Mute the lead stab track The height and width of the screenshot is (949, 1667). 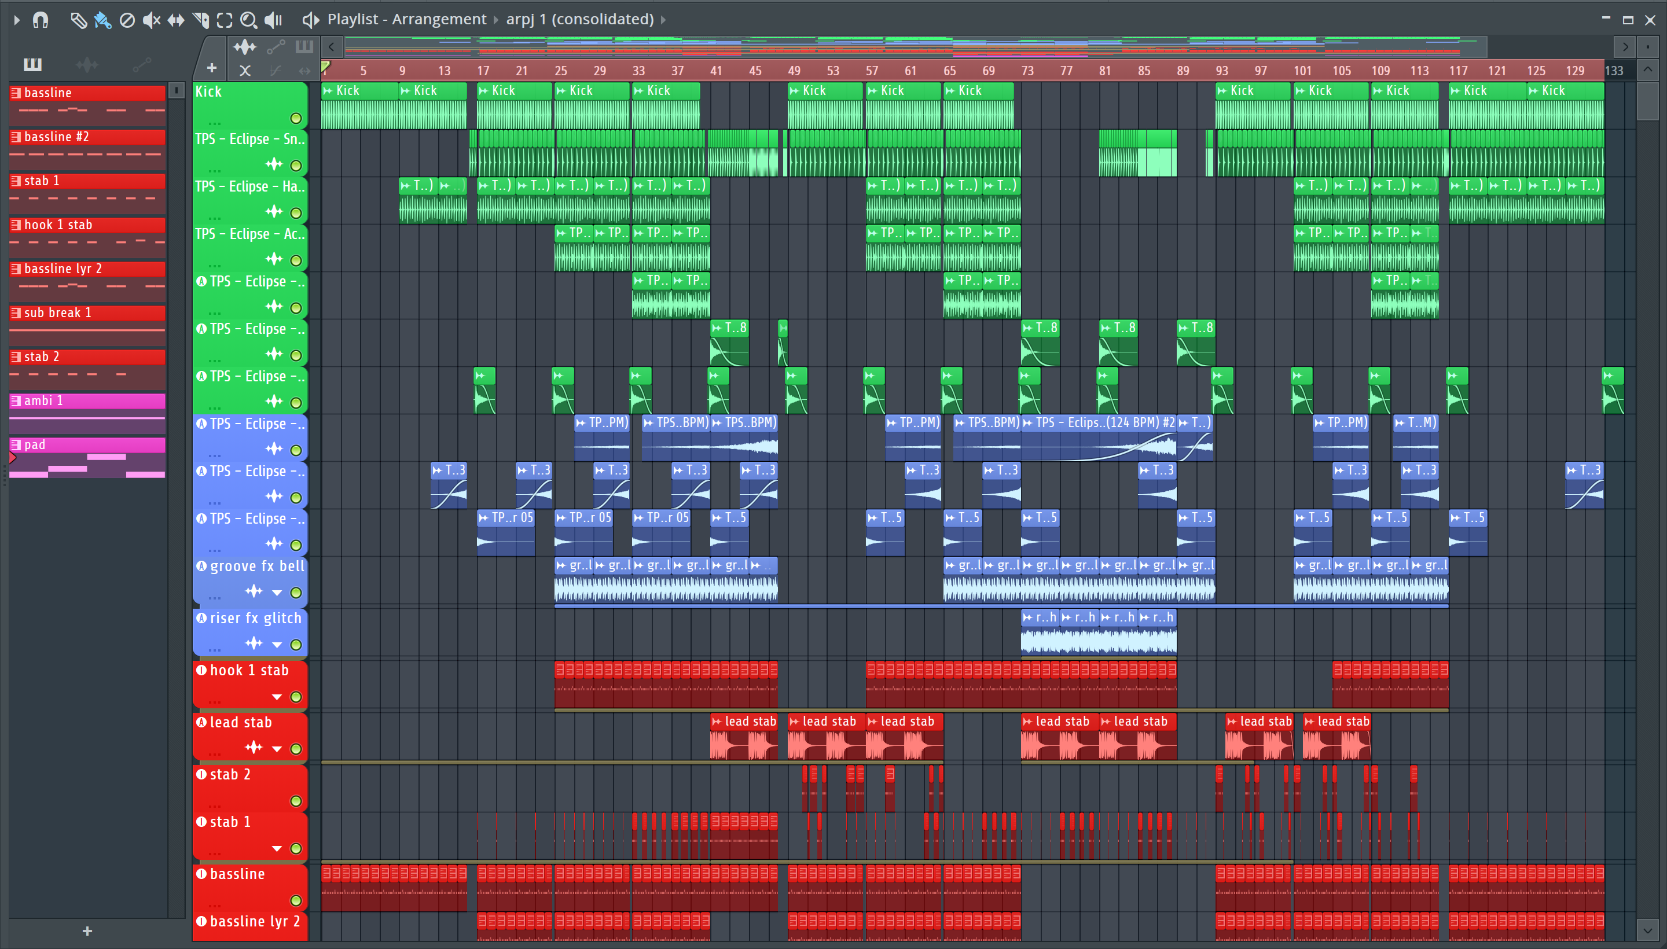pyautogui.click(x=296, y=749)
